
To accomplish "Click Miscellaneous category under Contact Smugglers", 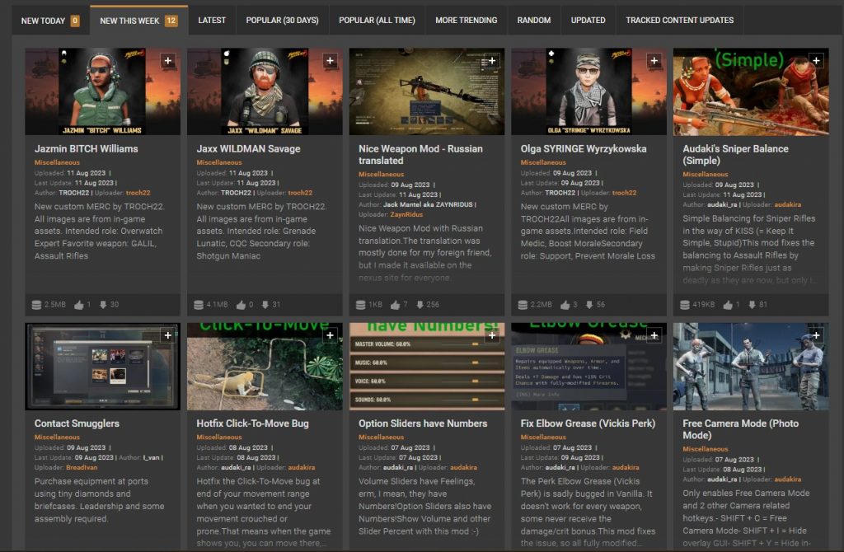I will [57, 437].
